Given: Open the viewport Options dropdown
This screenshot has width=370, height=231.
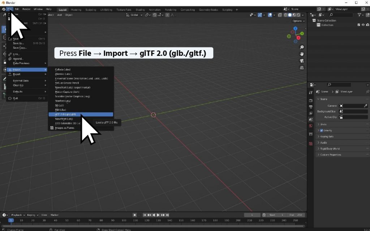Looking at the screenshot, I should click(x=298, y=21).
